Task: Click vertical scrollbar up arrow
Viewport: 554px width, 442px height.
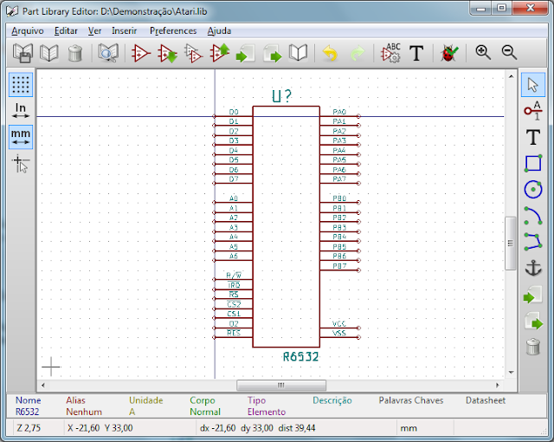Action: pyautogui.click(x=511, y=75)
